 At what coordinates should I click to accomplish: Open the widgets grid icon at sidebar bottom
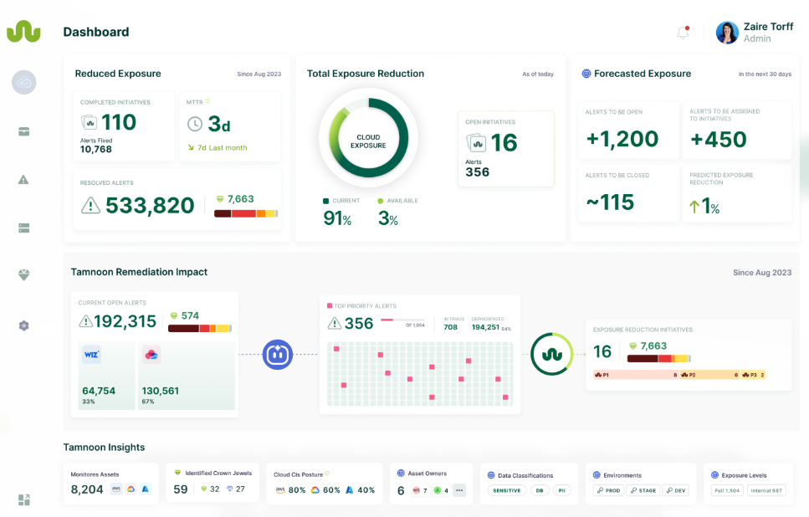click(x=23, y=499)
